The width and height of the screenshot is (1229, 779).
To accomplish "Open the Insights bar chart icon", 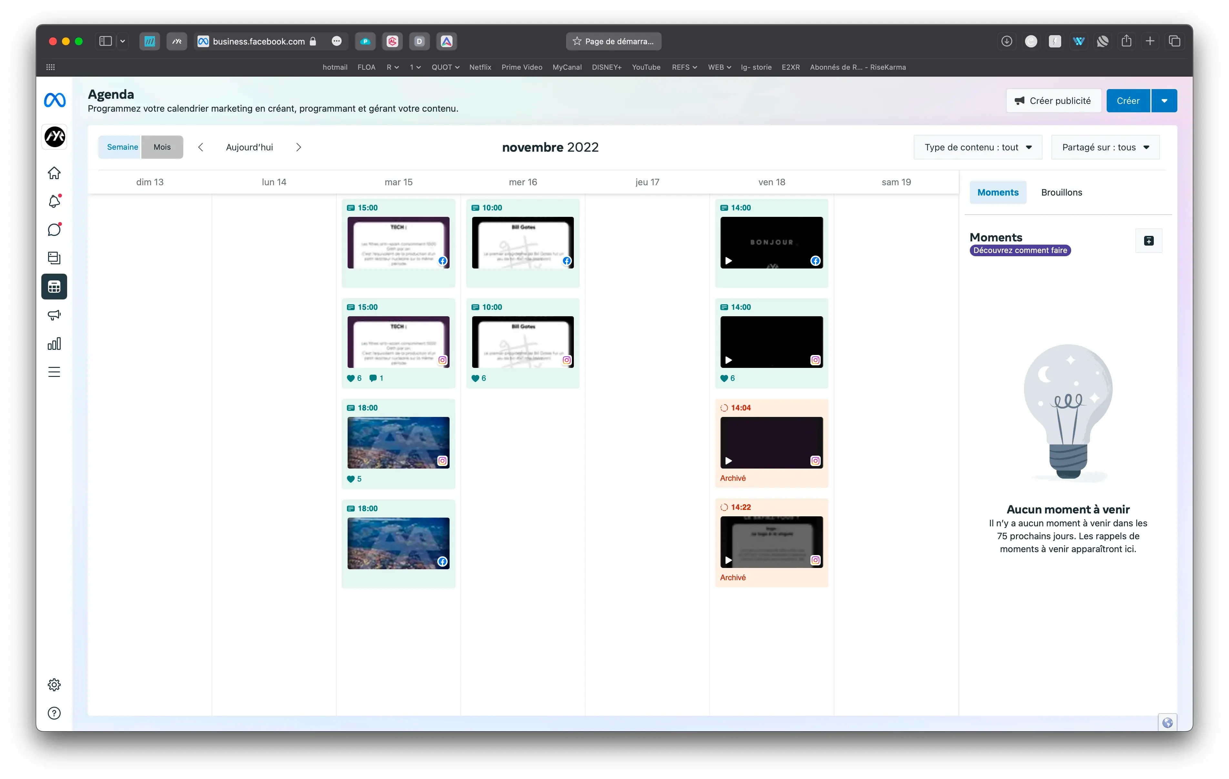I will pos(54,344).
